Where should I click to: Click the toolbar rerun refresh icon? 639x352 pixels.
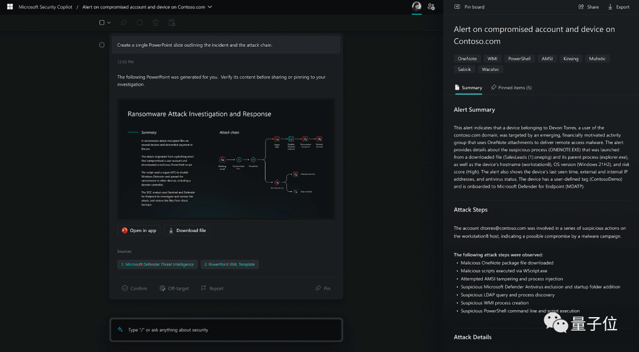coord(140,23)
